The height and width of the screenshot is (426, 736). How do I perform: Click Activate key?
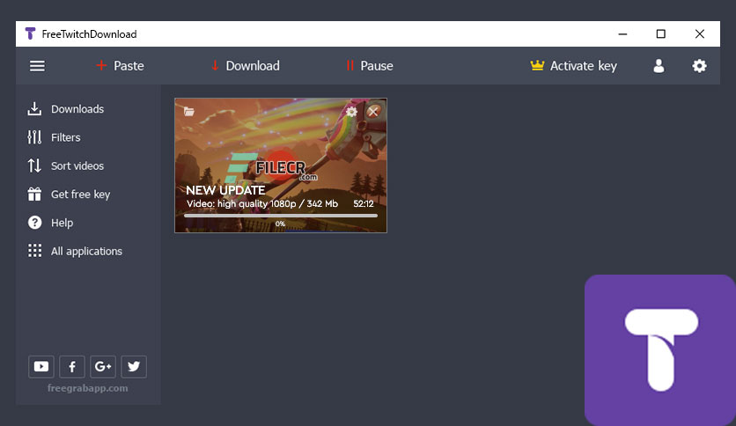coord(574,66)
